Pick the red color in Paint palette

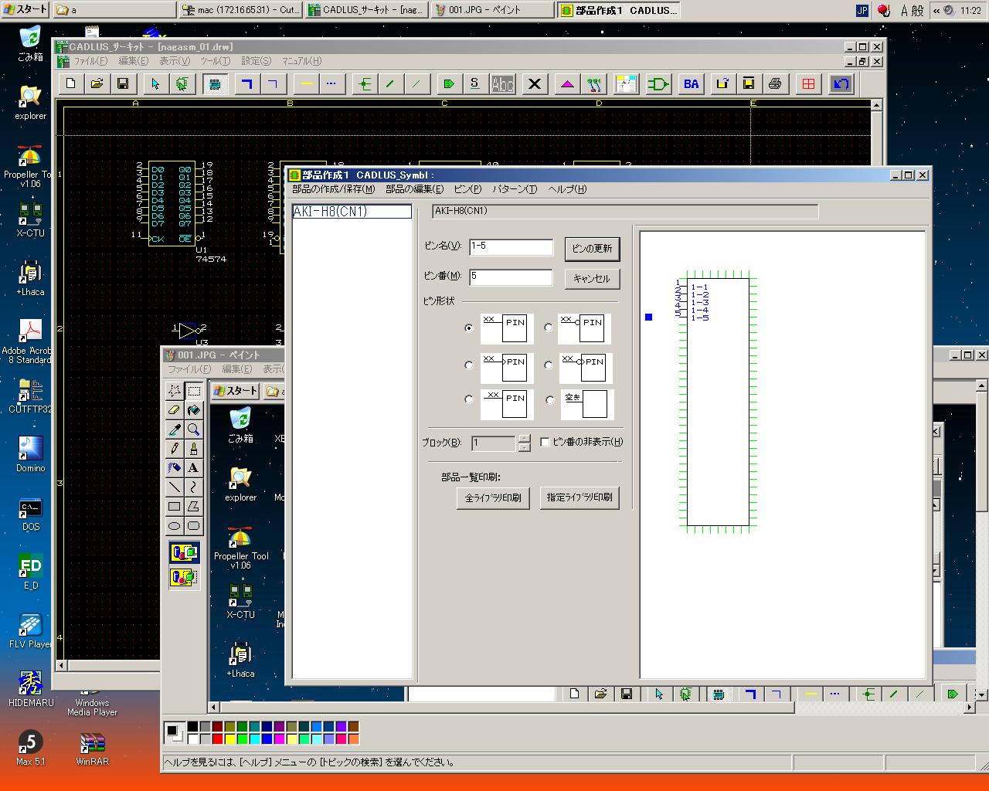point(217,739)
